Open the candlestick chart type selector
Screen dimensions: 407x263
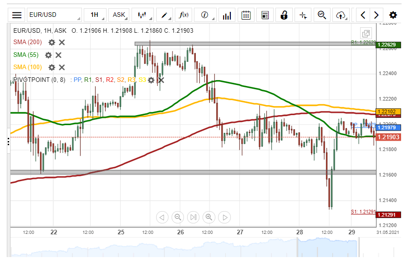point(144,15)
